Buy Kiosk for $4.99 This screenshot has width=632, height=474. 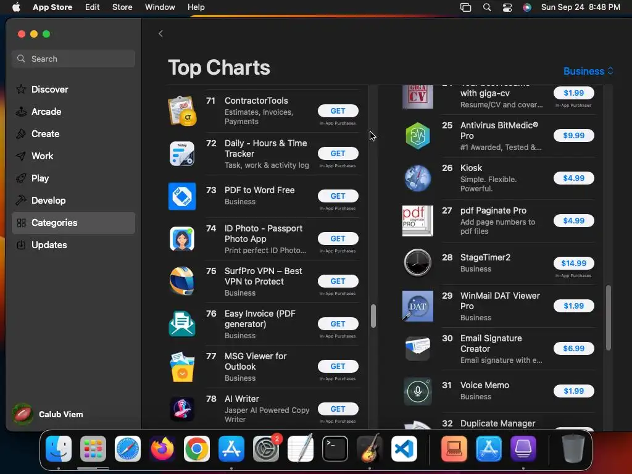[573, 178]
